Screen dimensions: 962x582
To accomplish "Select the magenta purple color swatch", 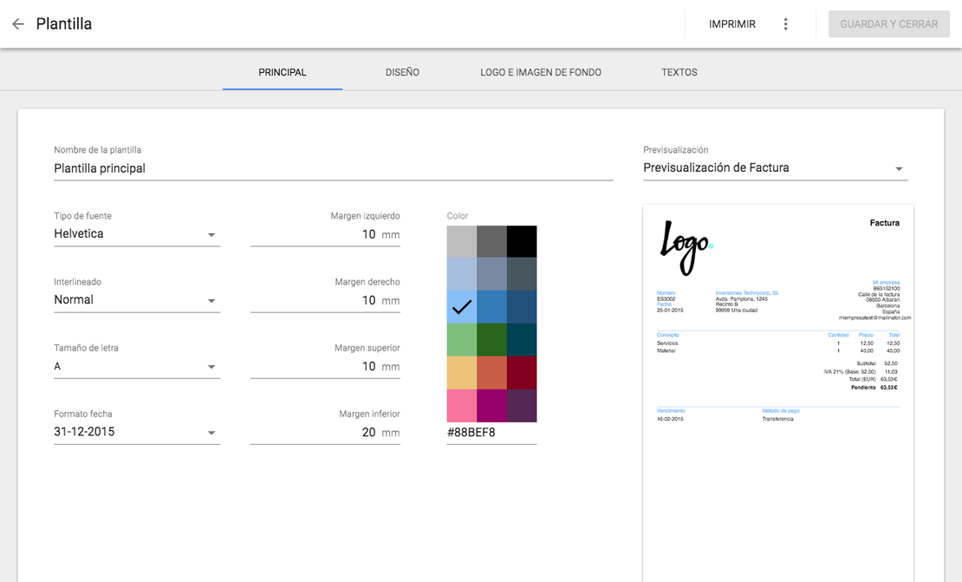I will pos(491,406).
